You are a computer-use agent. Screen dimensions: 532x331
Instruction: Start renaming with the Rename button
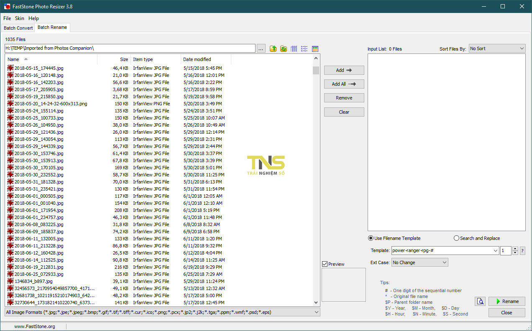506,301
